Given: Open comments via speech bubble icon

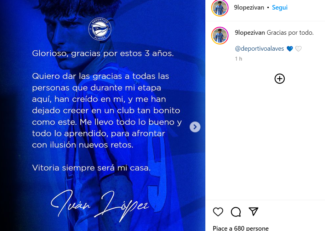Looking at the screenshot, I should point(236,212).
